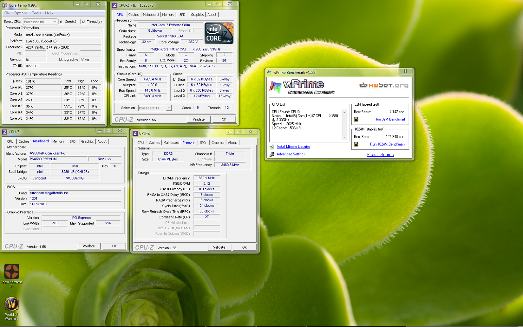Click the Channels Triple value
Viewport: 523px width, 327px height.
pyautogui.click(x=230, y=154)
